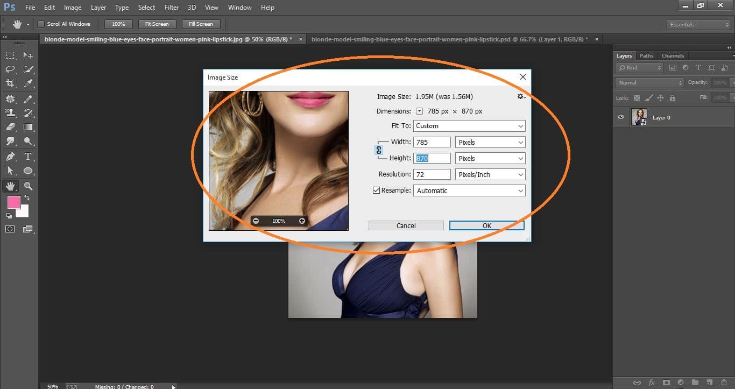
Task: Select the Zoom tool in the toolbar
Action: 28,186
